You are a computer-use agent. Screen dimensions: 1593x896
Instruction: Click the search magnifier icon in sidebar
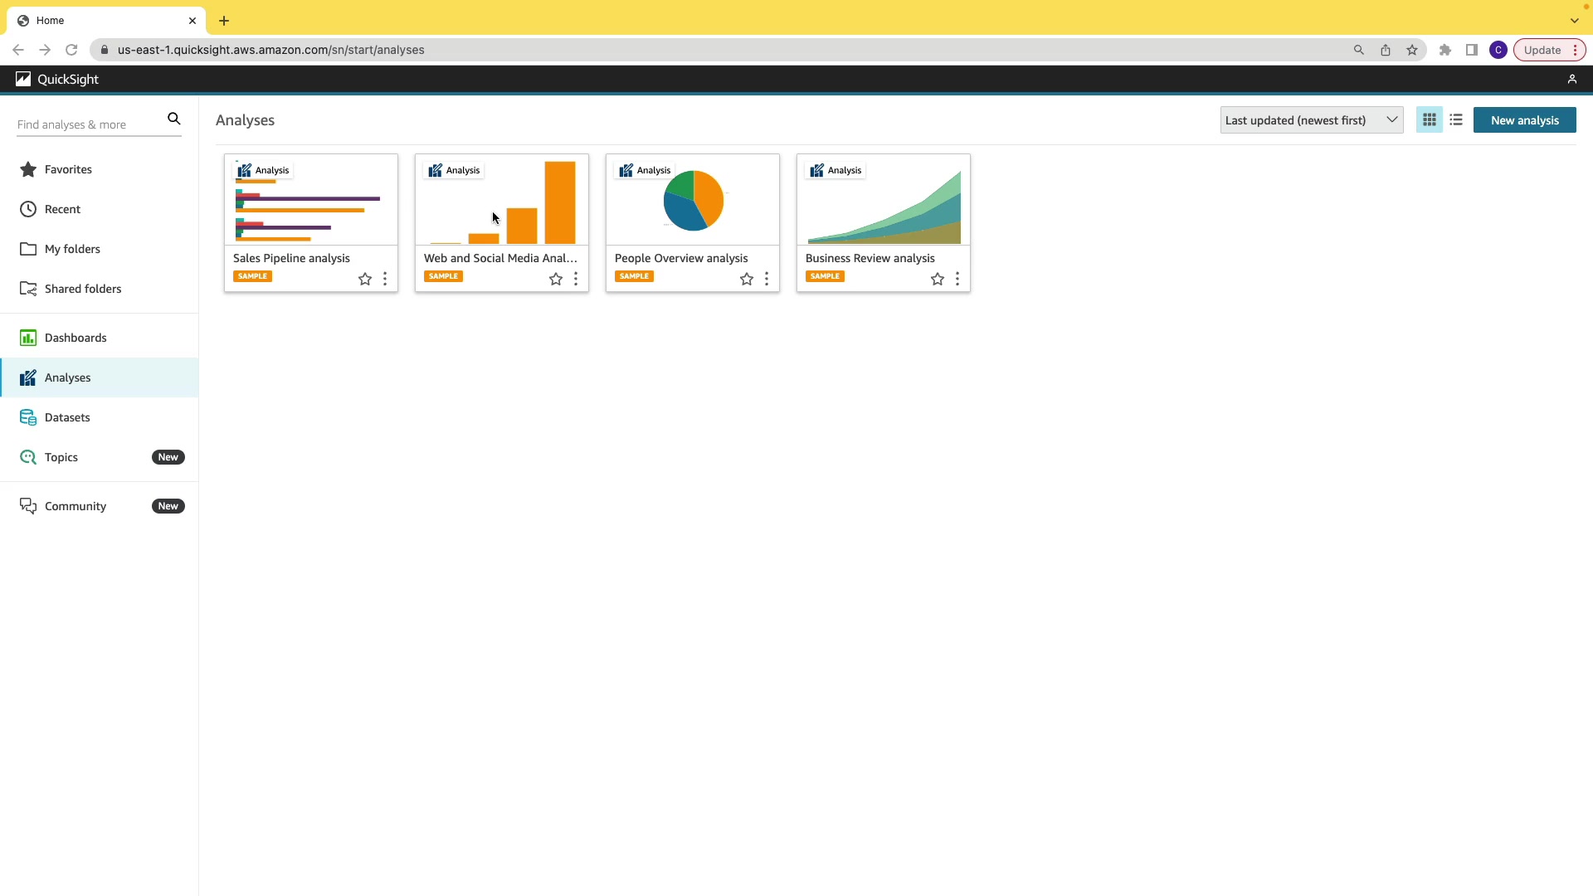point(174,119)
